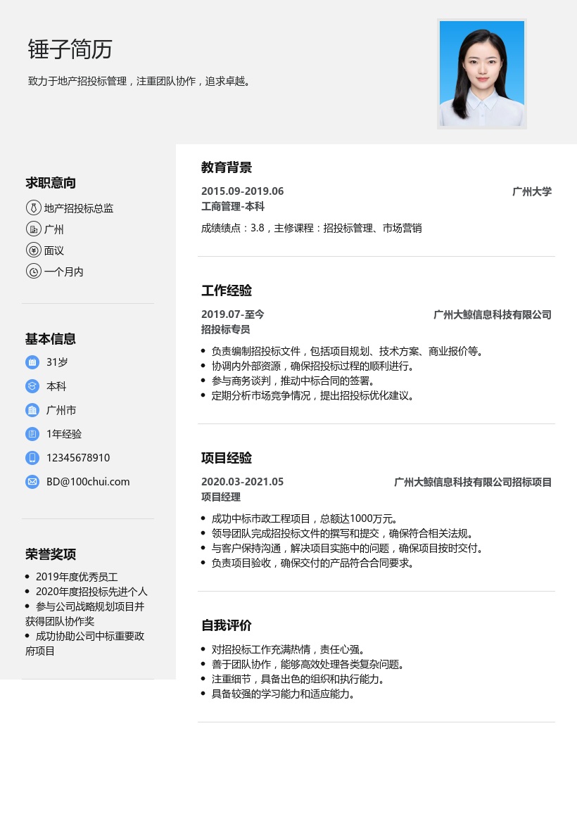Open the BD@100chui.com email address

click(x=88, y=482)
